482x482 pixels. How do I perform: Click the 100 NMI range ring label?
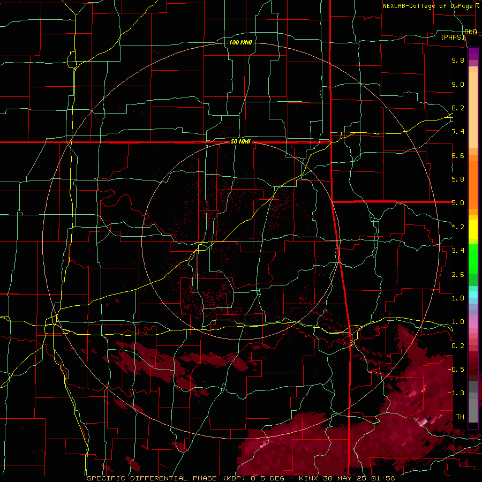[240, 42]
